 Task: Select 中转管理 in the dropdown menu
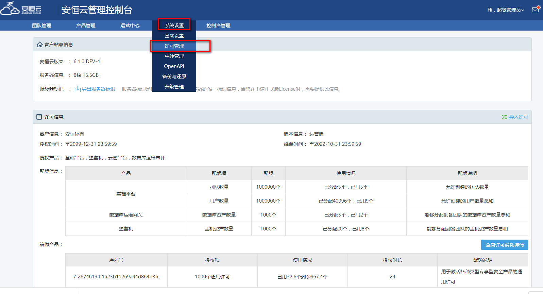174,56
